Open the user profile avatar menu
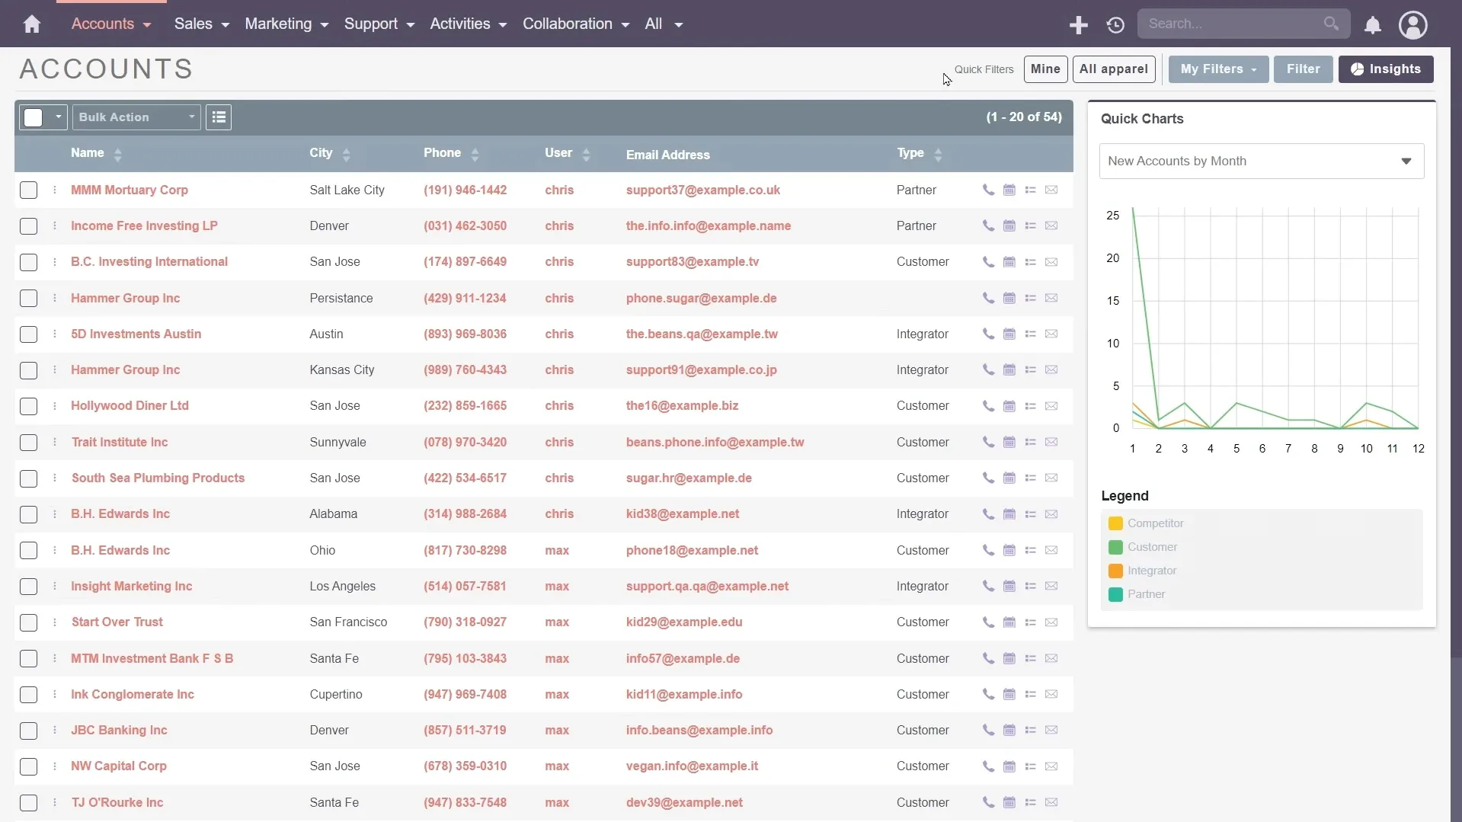 1412,25
